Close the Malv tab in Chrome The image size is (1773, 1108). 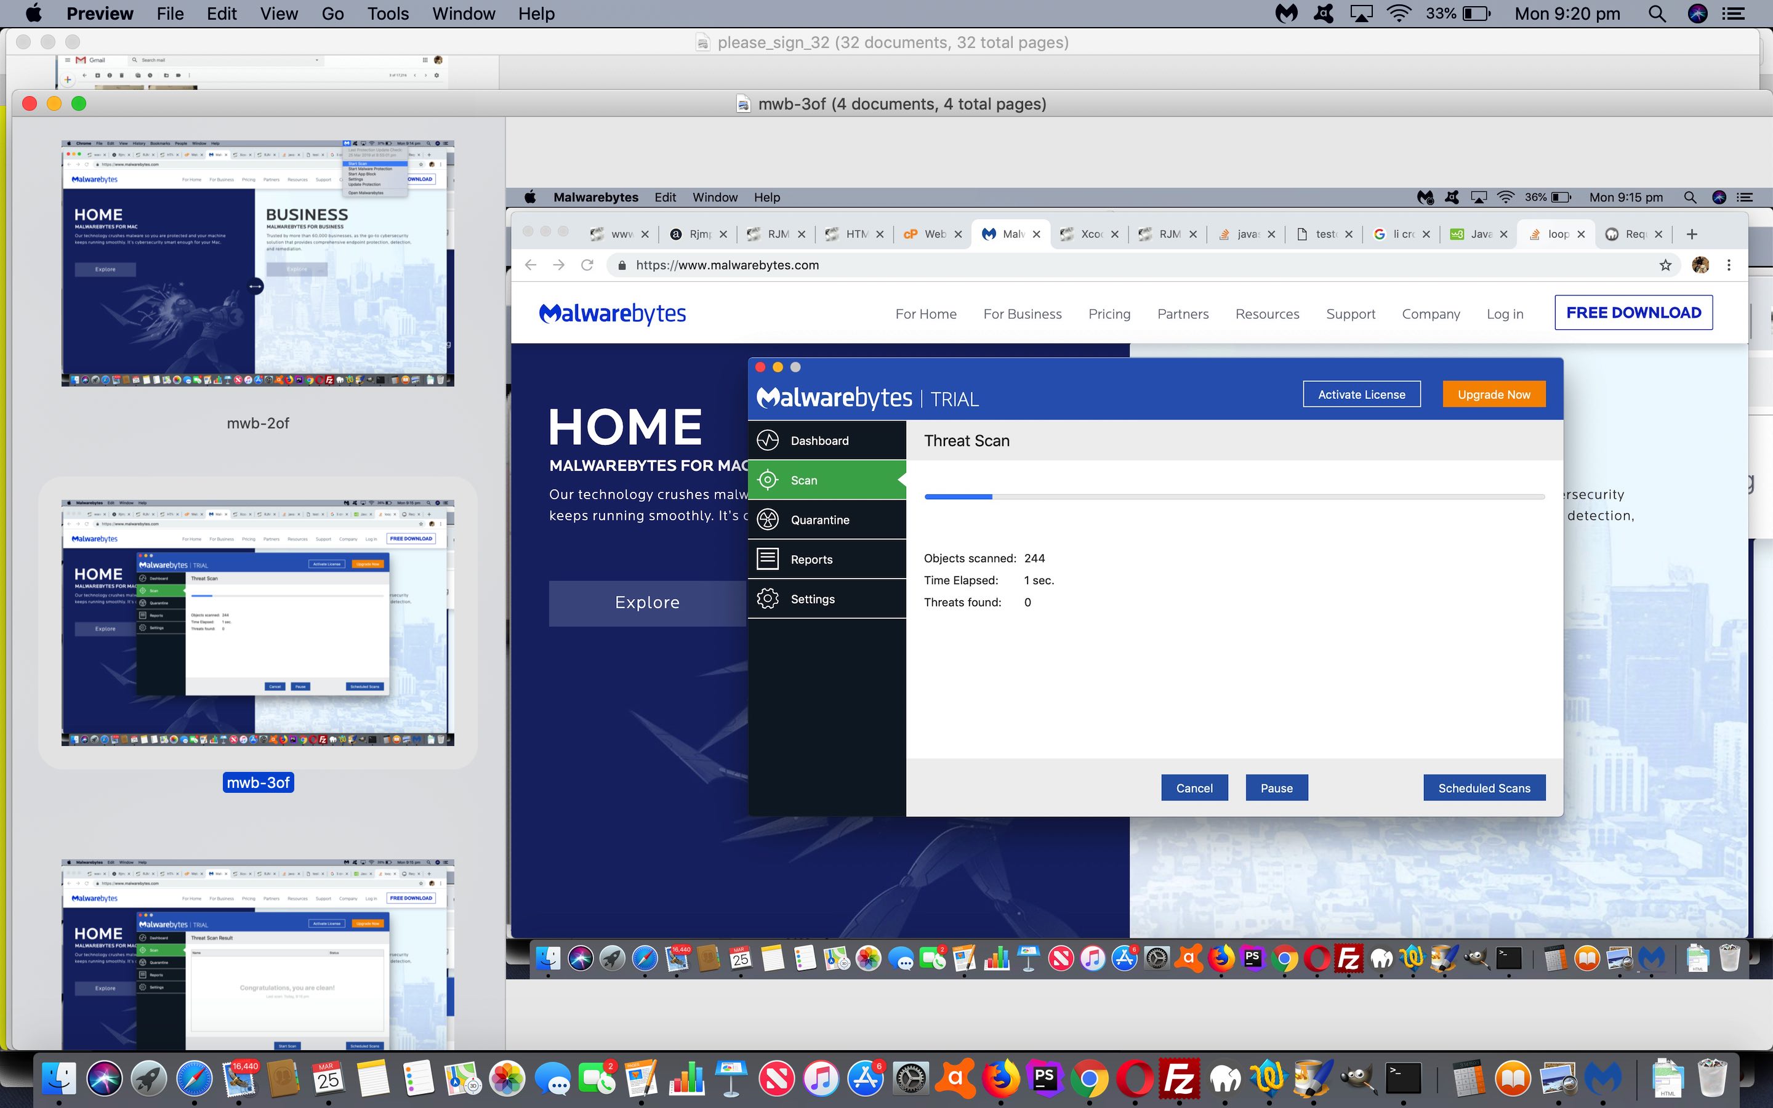[x=1037, y=235]
